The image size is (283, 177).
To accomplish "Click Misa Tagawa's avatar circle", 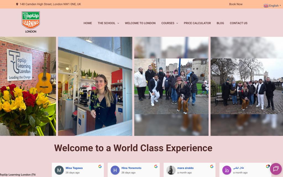I will point(59,170).
